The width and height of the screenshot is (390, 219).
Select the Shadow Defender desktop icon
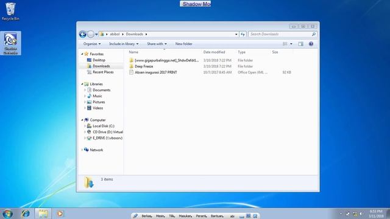pyautogui.click(x=11, y=43)
